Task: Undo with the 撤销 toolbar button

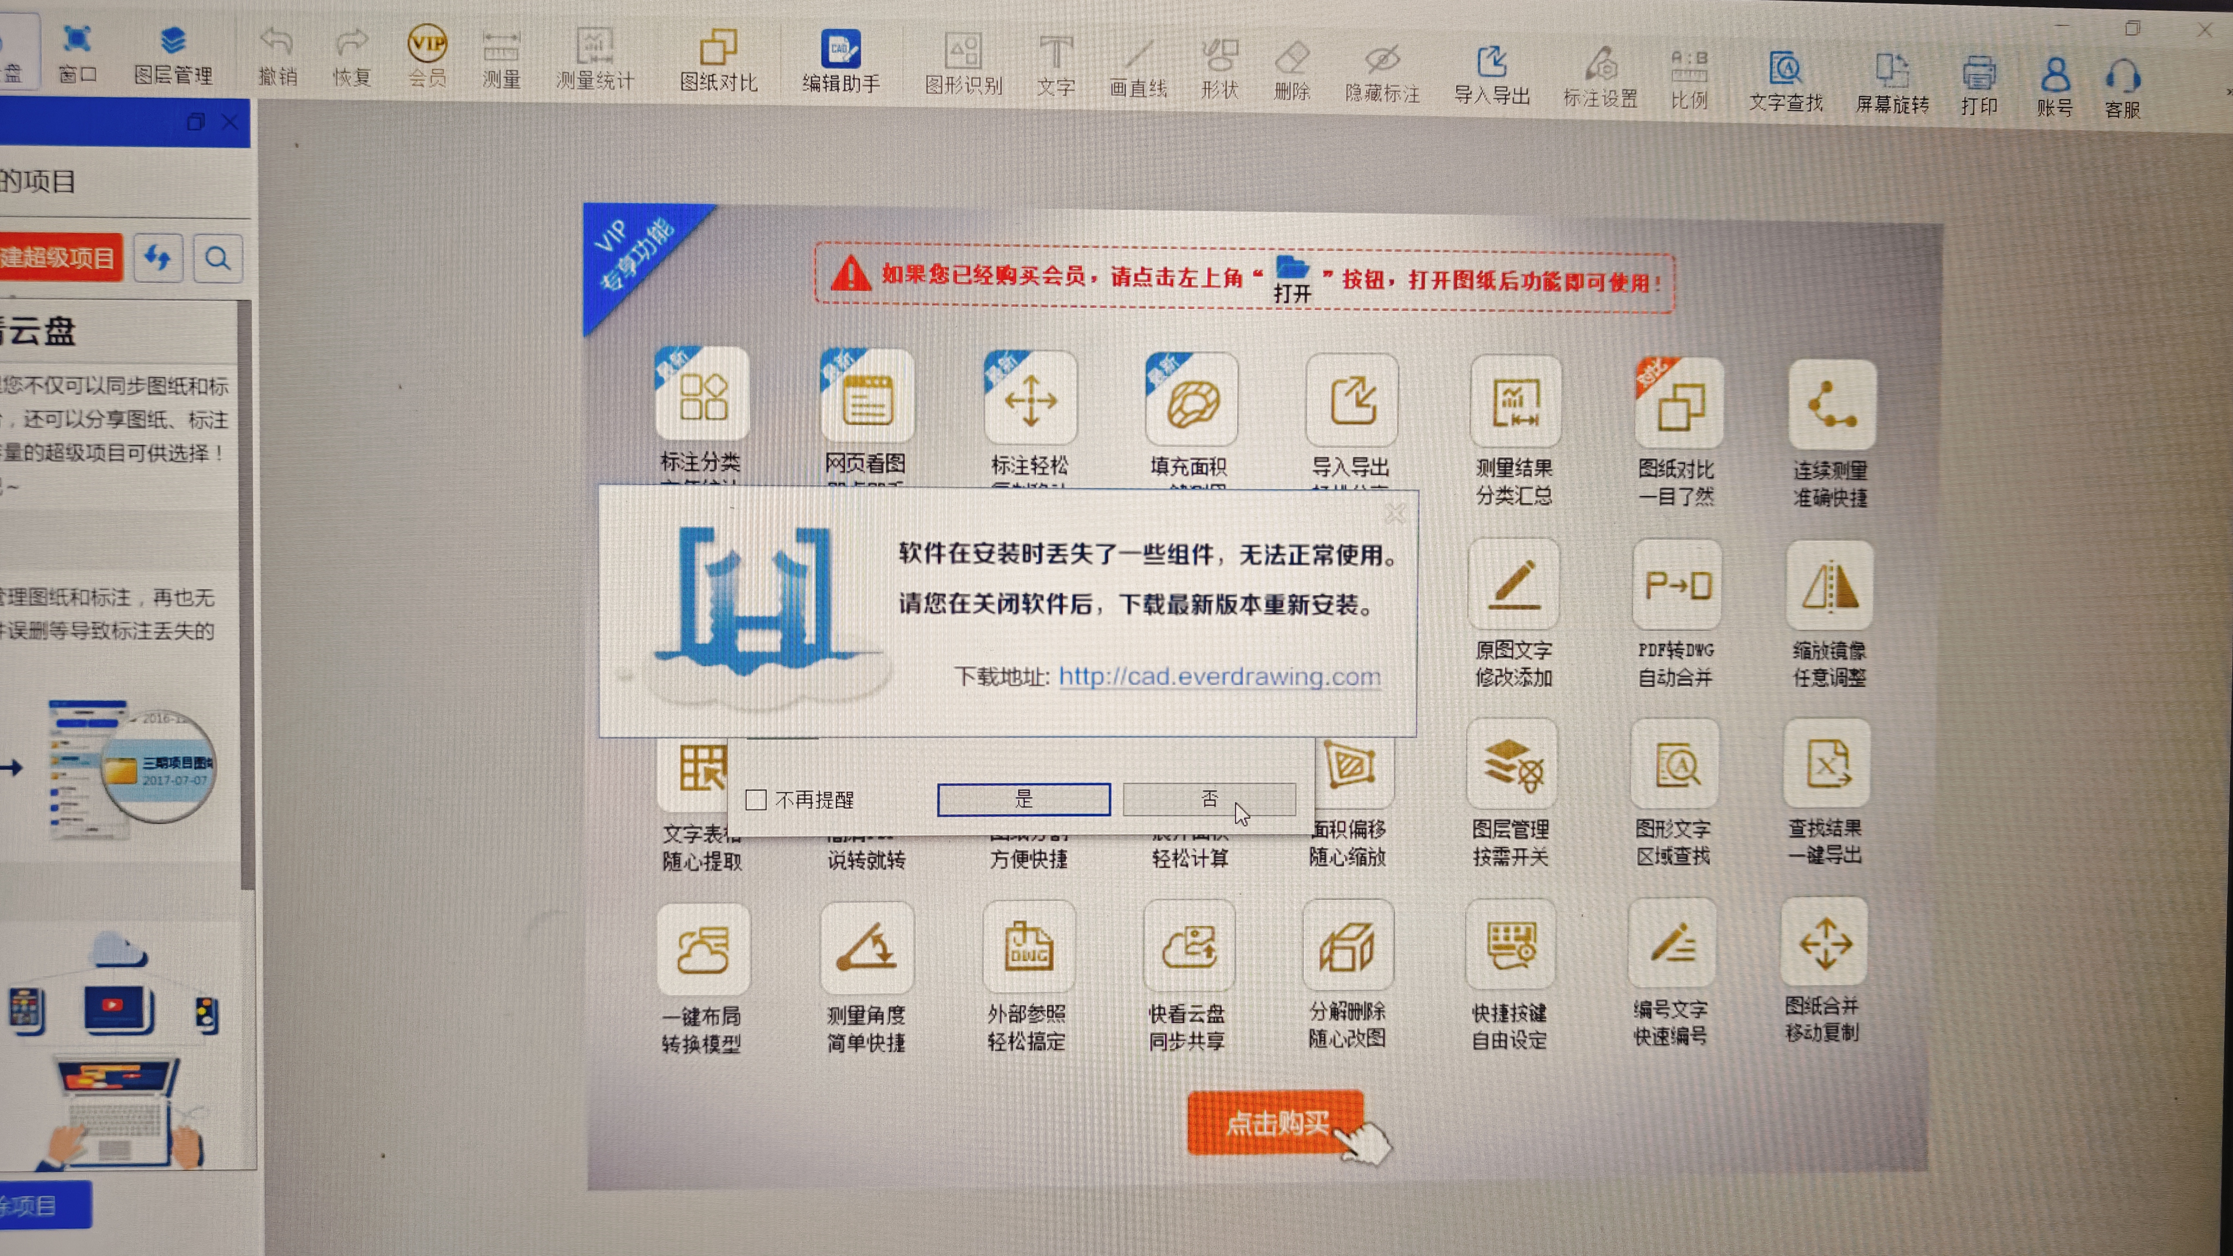Action: pos(277,57)
